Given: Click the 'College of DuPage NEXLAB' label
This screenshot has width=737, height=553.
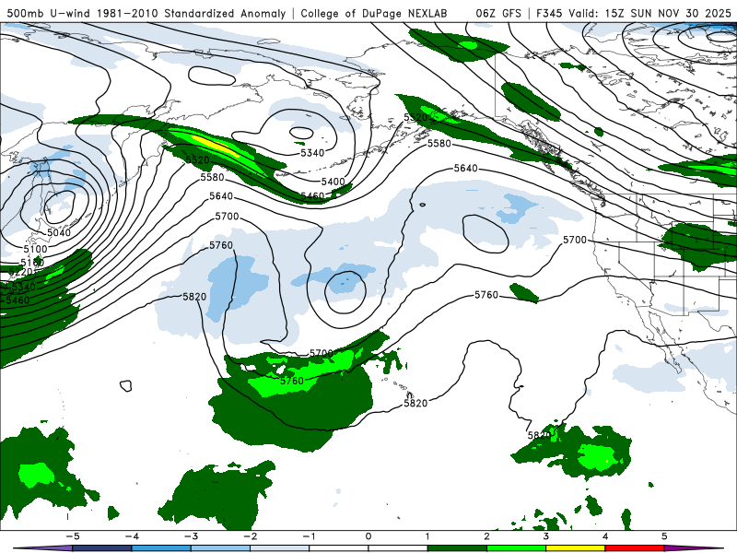Looking at the screenshot, I should coord(374,13).
